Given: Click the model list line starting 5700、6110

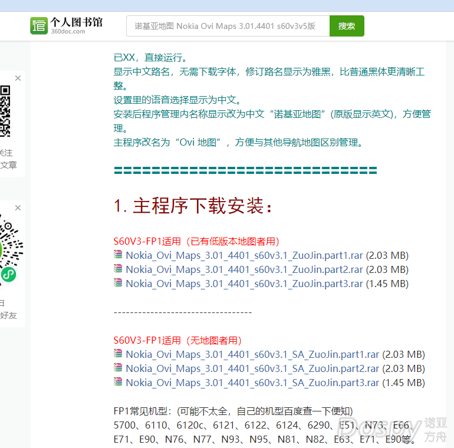Looking at the screenshot, I should [264, 425].
